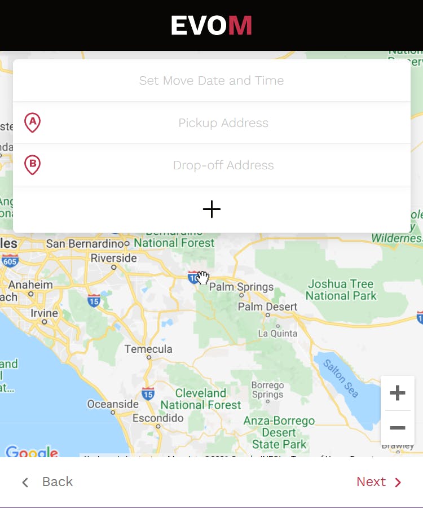Click the red Next chevron arrow
The image size is (423, 508).
coord(398,482)
